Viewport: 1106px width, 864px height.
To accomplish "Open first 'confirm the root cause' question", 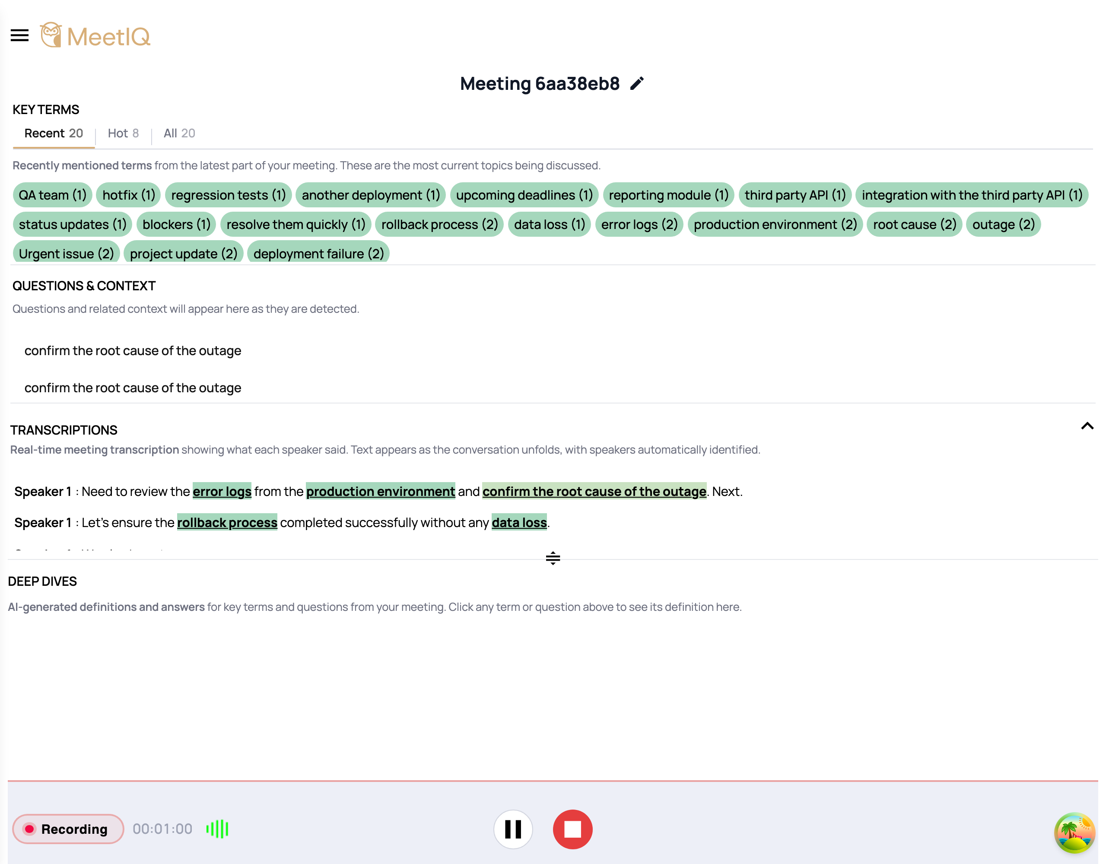I will click(x=133, y=350).
